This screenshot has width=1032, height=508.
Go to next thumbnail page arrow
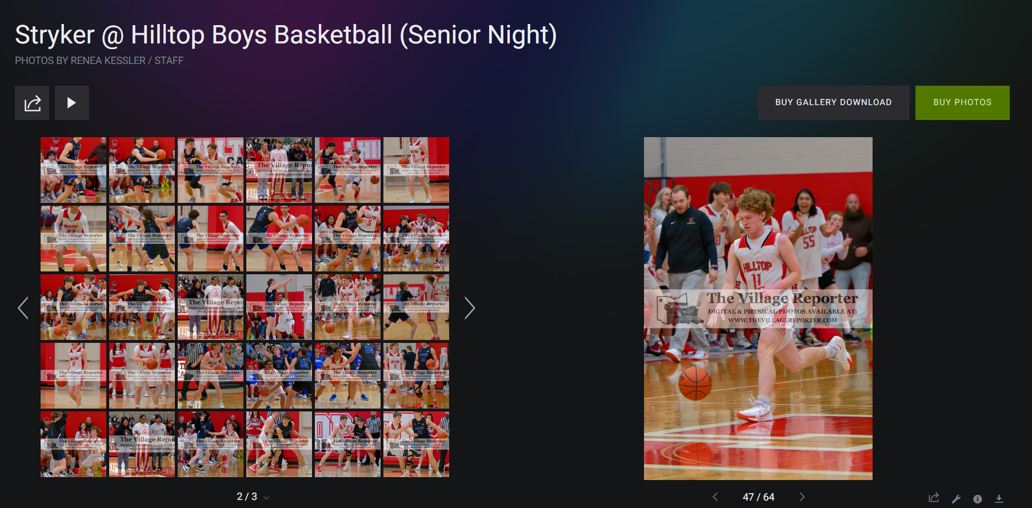469,308
